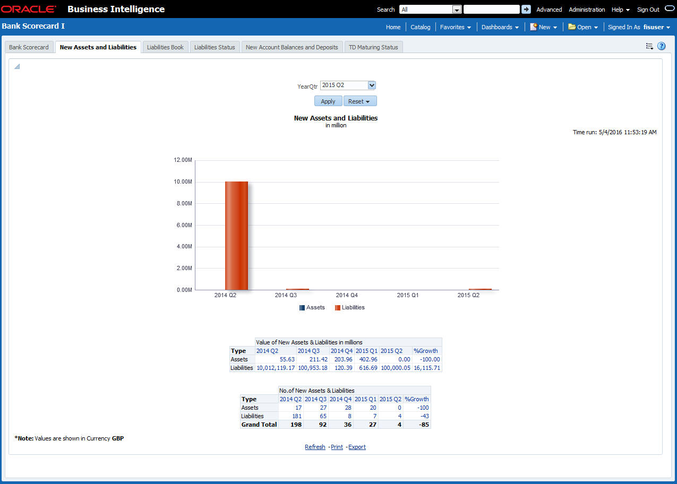Click the 211.42 Assets value
677x484 pixels.
point(318,359)
